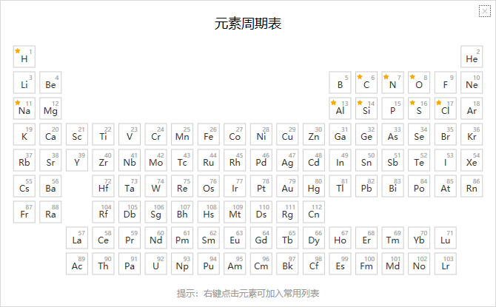Click the Phosphorus (P) element
The height and width of the screenshot is (307, 496).
click(x=392, y=109)
